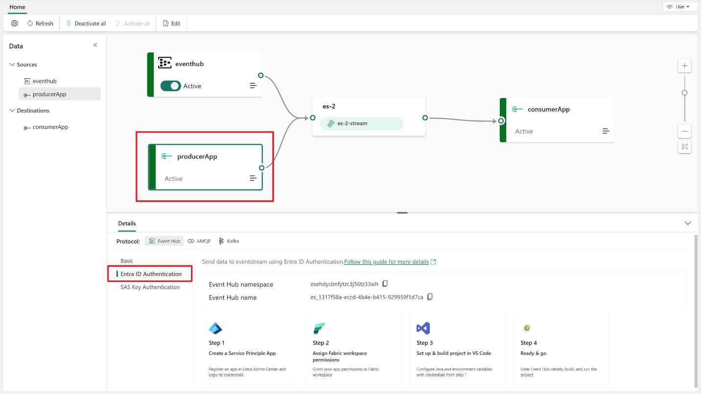Select the Home tab

[x=17, y=7]
